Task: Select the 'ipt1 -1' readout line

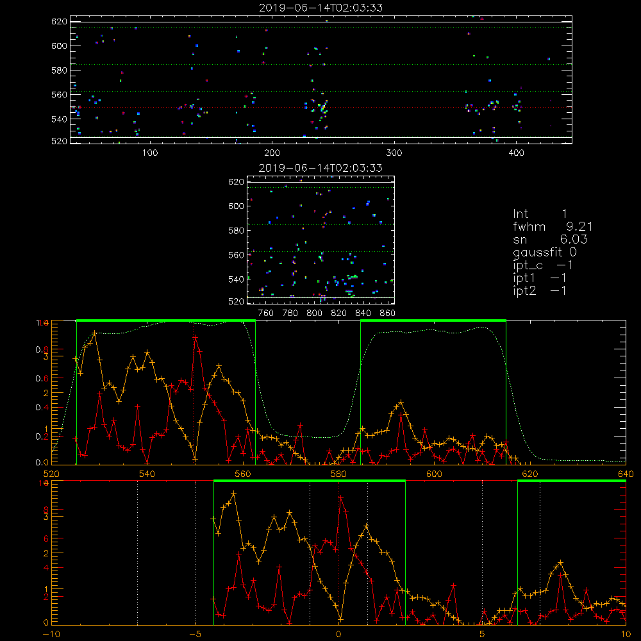Action: click(x=540, y=278)
